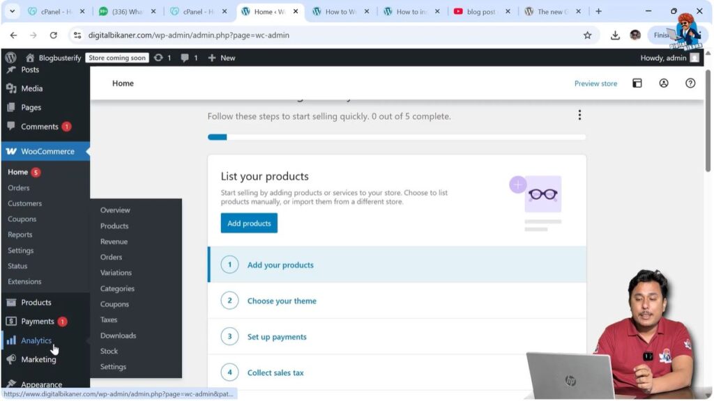
Task: Click the Add products button
Action: [x=248, y=223]
